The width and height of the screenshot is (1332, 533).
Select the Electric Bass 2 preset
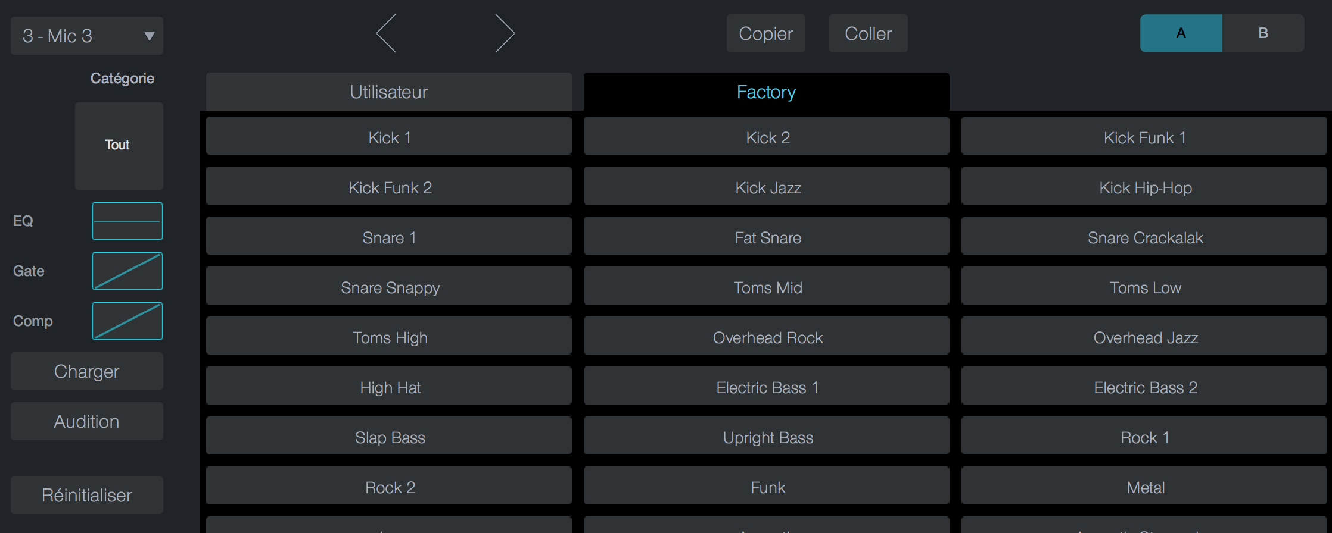pos(1144,385)
